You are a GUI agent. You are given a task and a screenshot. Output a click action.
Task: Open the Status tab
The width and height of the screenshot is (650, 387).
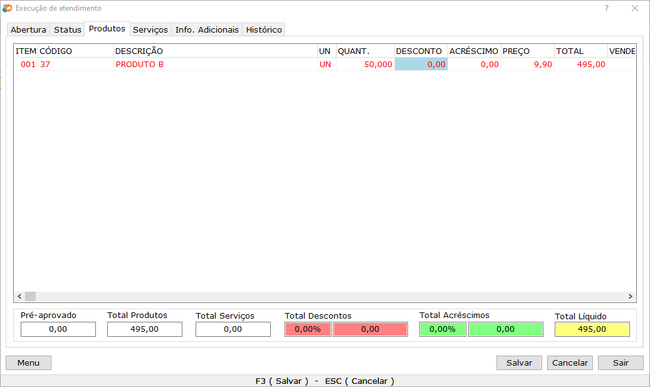pyautogui.click(x=68, y=29)
